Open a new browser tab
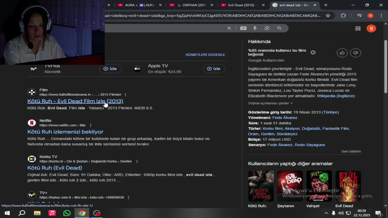 click(326, 5)
